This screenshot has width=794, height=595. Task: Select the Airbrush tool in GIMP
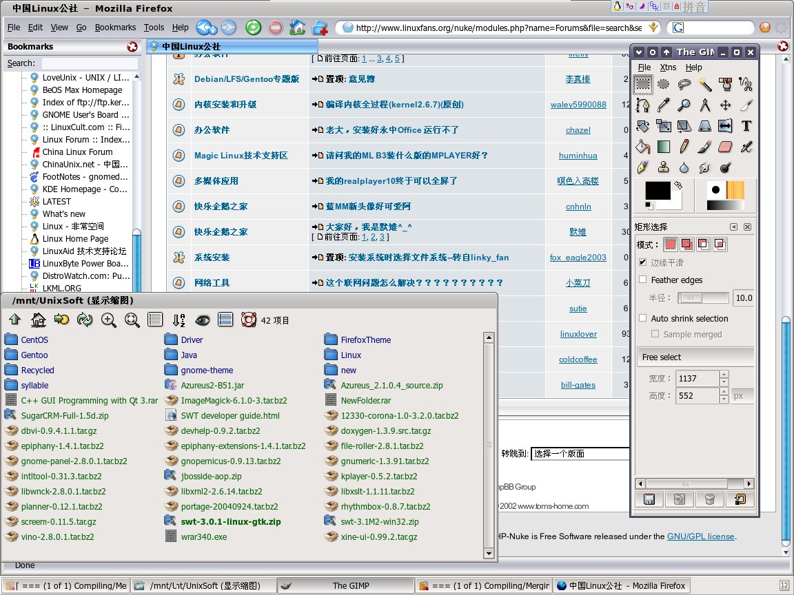(x=746, y=147)
